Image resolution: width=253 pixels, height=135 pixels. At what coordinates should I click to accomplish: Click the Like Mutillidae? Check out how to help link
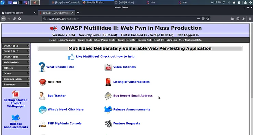(105, 57)
